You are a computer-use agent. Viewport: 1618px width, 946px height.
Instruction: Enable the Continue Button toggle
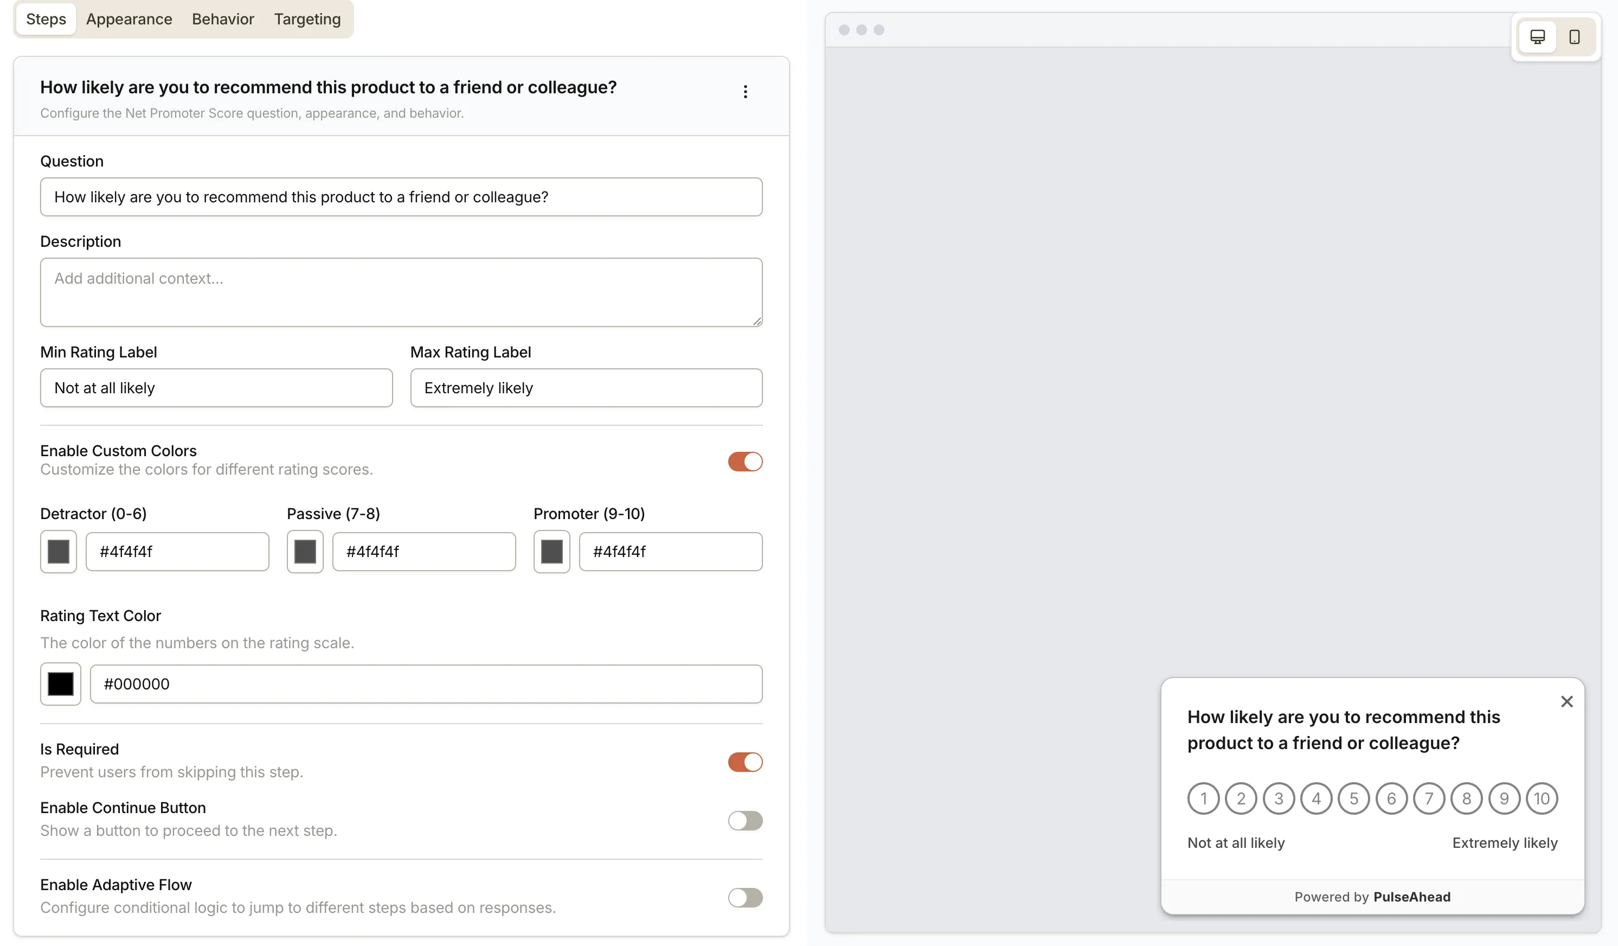[745, 820]
